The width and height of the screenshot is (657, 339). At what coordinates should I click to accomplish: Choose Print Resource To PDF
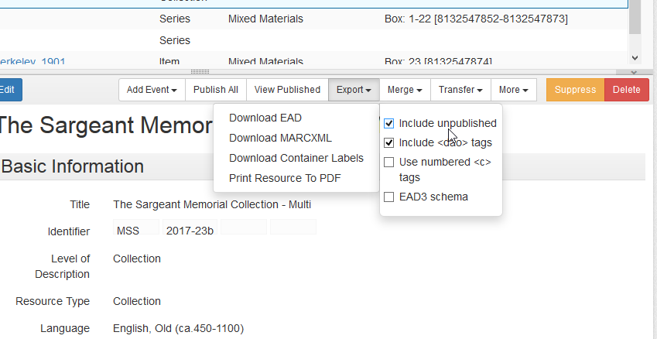(285, 178)
